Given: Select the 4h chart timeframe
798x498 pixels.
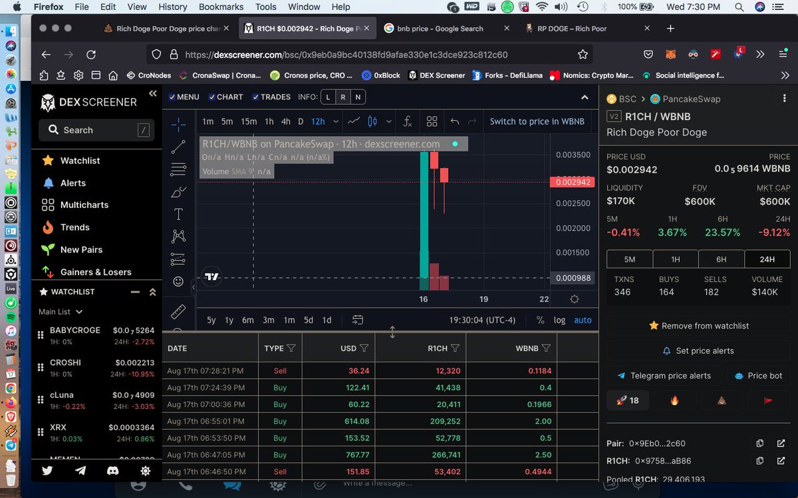Looking at the screenshot, I should point(285,122).
